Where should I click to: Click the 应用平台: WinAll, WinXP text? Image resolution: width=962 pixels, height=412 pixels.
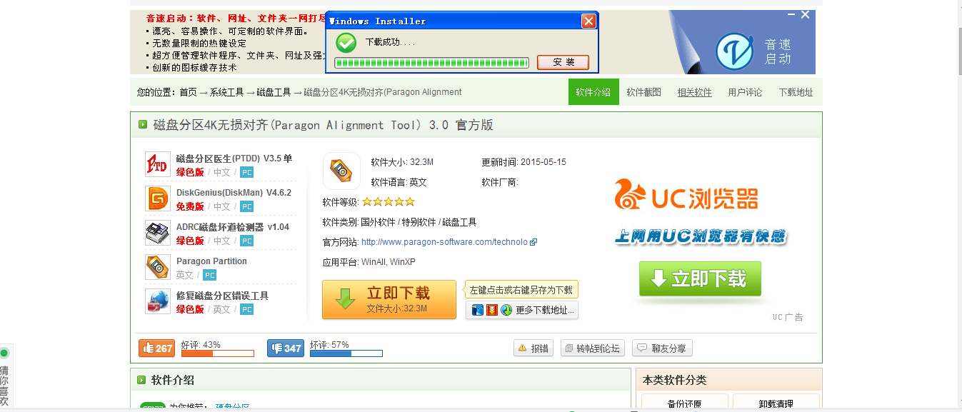[369, 262]
